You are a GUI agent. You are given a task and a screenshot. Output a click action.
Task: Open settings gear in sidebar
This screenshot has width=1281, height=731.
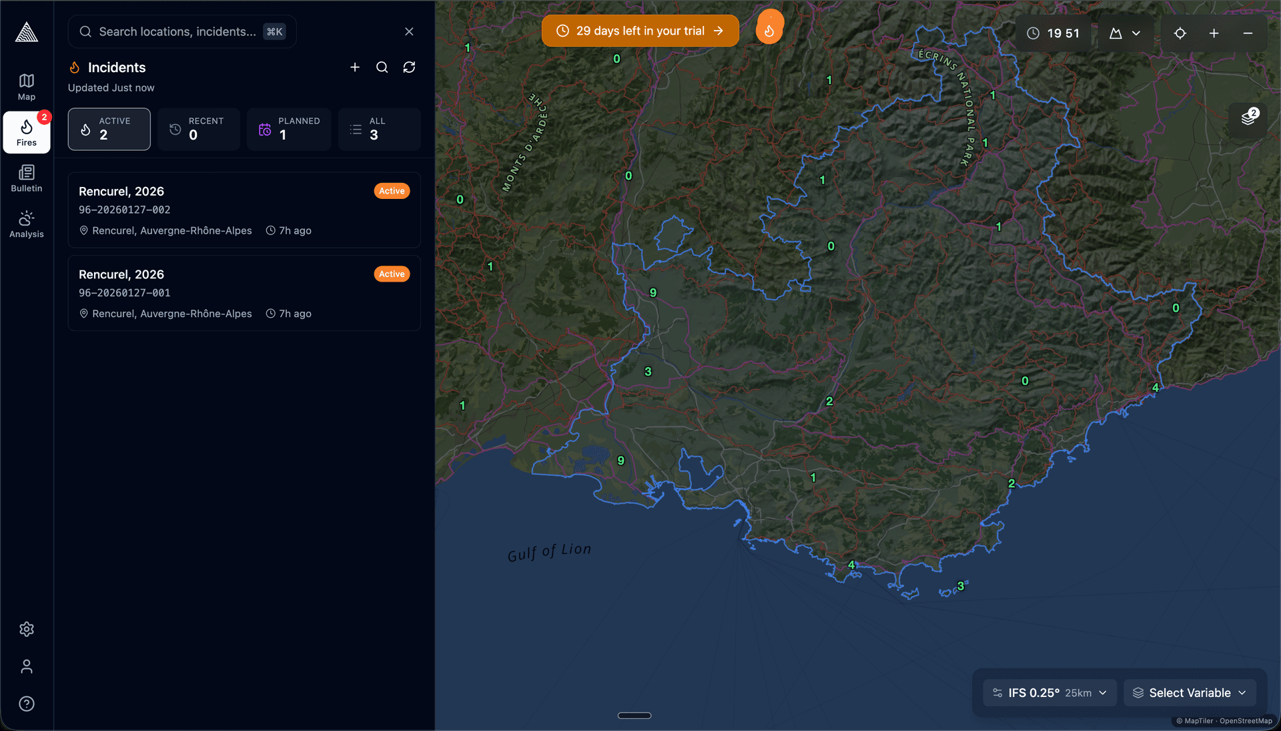tap(26, 629)
